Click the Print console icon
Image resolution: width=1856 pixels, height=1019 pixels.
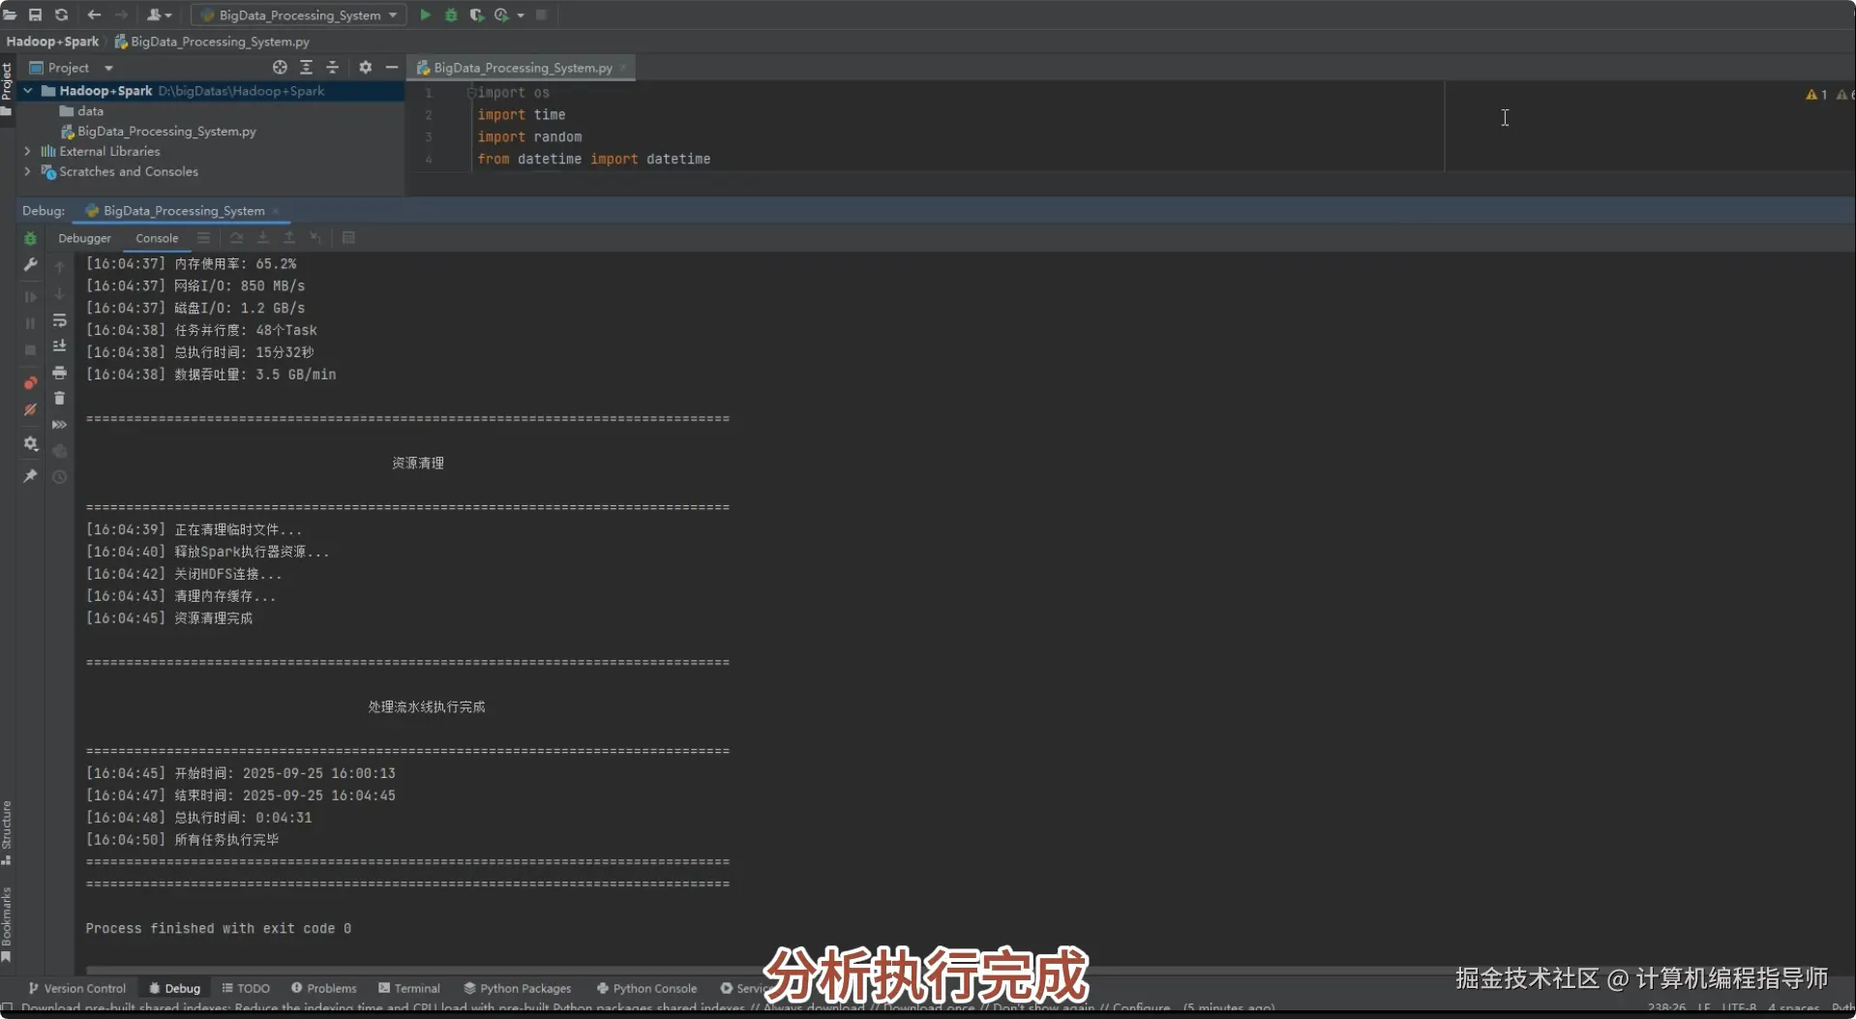[x=59, y=372]
